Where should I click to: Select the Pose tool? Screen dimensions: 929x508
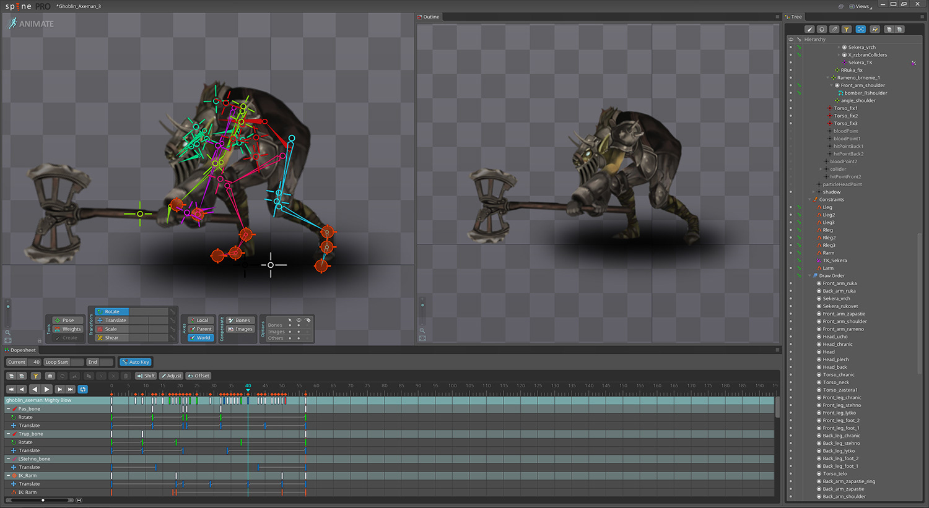(x=68, y=321)
